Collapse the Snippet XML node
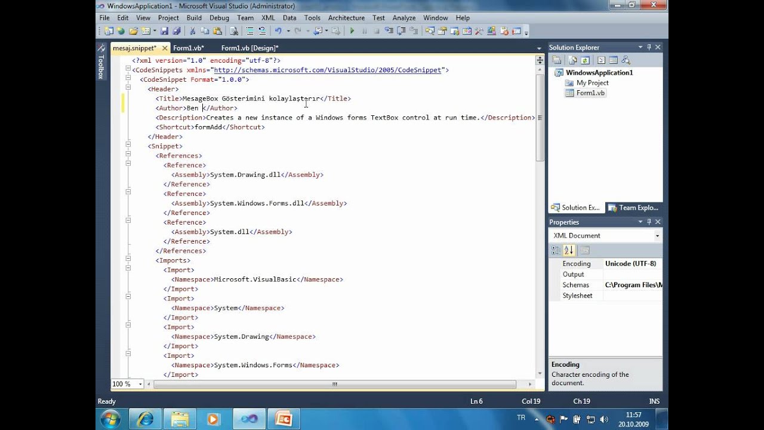 [x=128, y=146]
